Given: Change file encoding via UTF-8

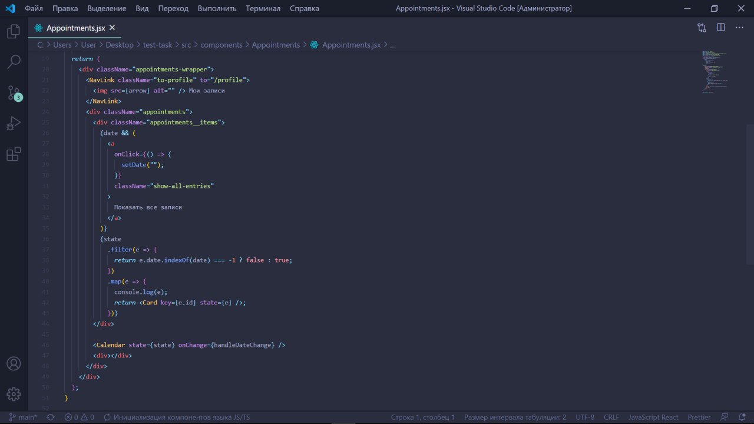Looking at the screenshot, I should (585, 418).
